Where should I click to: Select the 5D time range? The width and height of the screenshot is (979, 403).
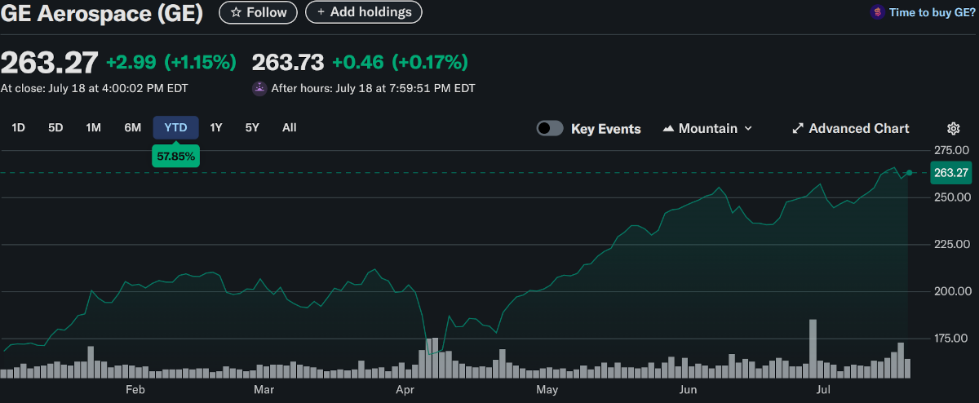(x=55, y=127)
